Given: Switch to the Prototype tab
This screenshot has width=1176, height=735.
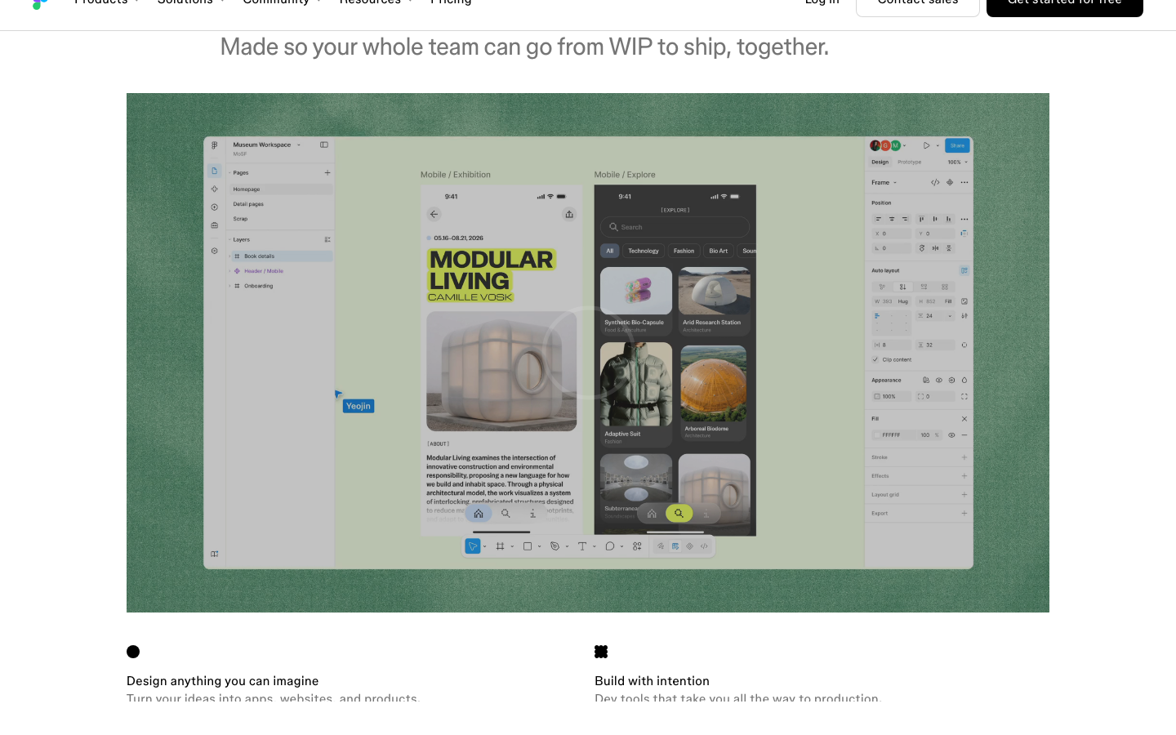Looking at the screenshot, I should point(909,162).
